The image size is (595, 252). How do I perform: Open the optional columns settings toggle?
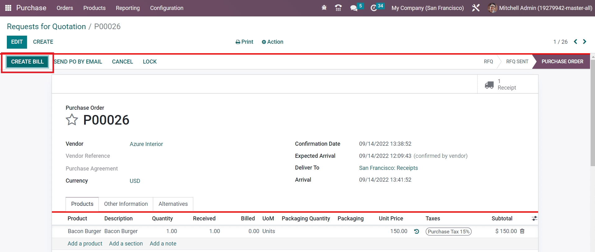534,219
